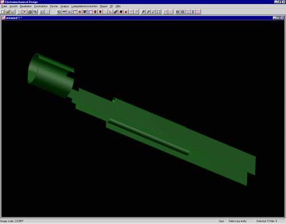Open the Datei menu
The image size is (286, 224).
(4, 6)
